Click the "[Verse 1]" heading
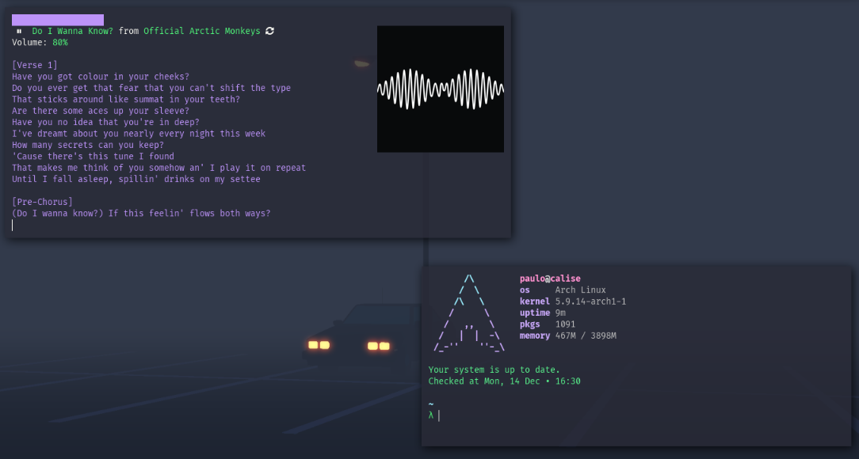The image size is (859, 459). tap(35, 65)
